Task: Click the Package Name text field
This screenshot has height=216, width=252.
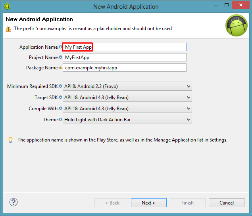Action: point(125,67)
